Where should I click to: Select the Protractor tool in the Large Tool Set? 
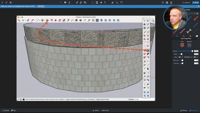[144, 65]
